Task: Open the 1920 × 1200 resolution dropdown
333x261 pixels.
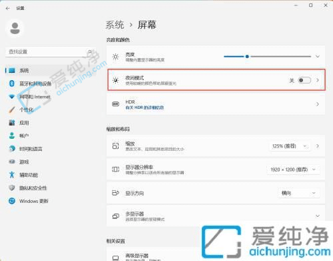Action: (x=293, y=170)
